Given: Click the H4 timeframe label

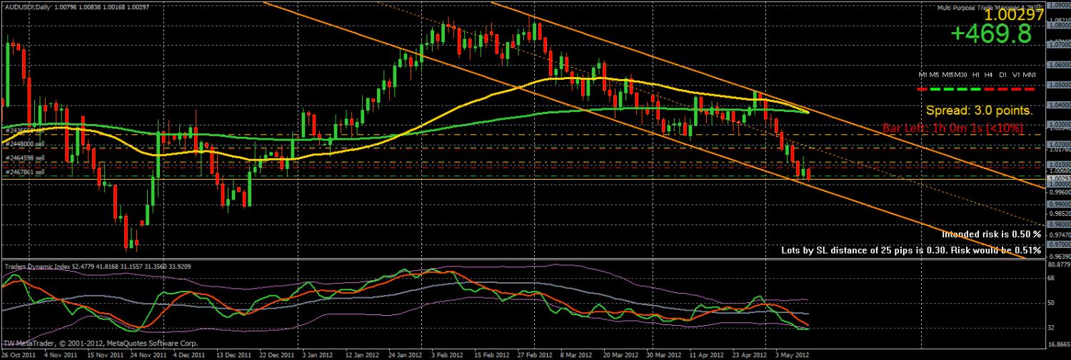Looking at the screenshot, I should click(989, 75).
